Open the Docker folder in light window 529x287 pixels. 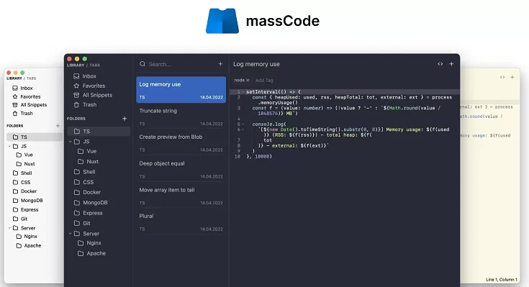coord(29,191)
